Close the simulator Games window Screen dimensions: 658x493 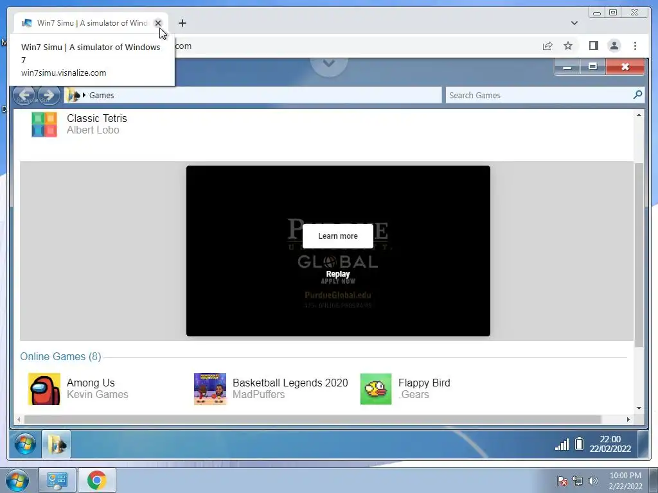pos(625,67)
